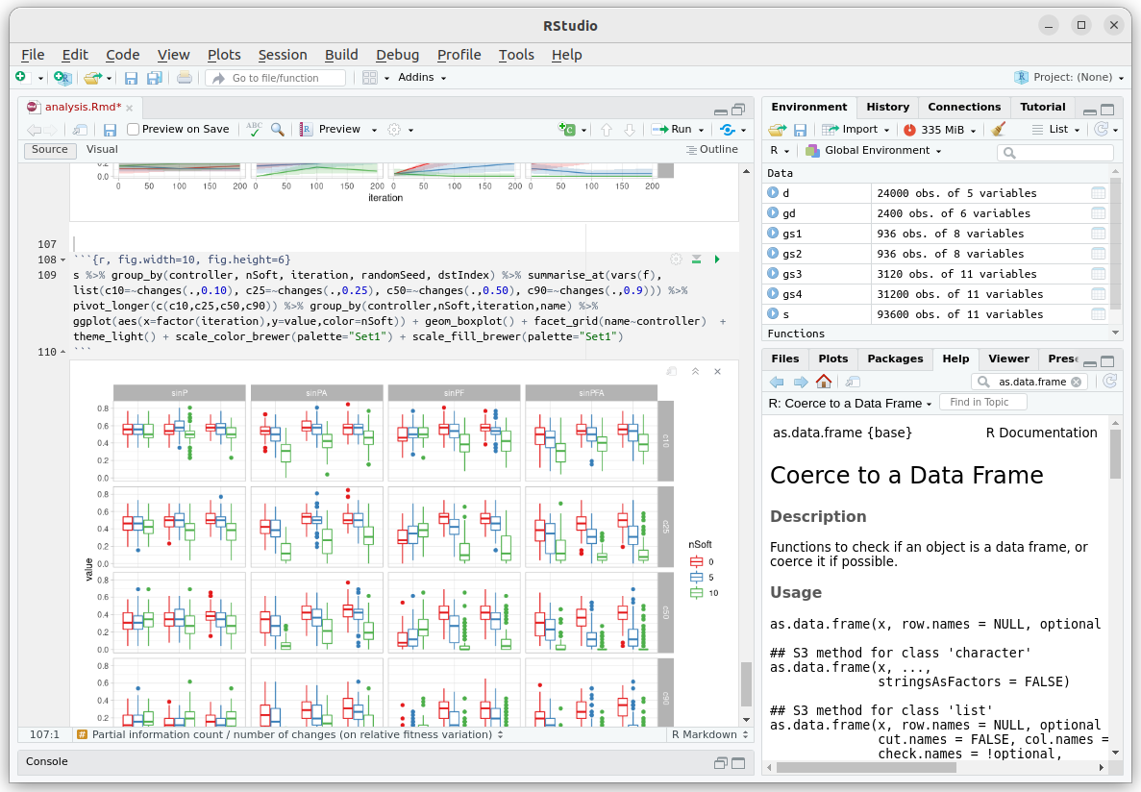Viewport: 1141px width, 792px height.
Task: Click Help back arrow
Action: (777, 382)
